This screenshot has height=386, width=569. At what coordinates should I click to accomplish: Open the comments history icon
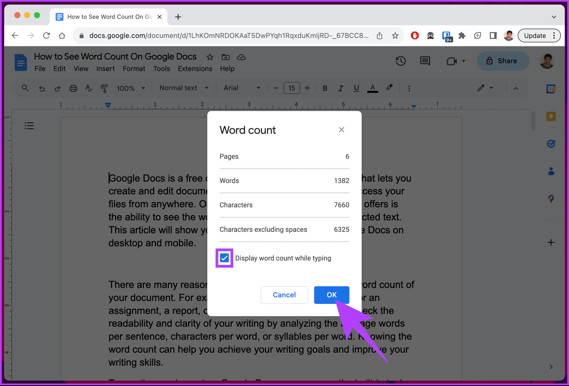[425, 61]
